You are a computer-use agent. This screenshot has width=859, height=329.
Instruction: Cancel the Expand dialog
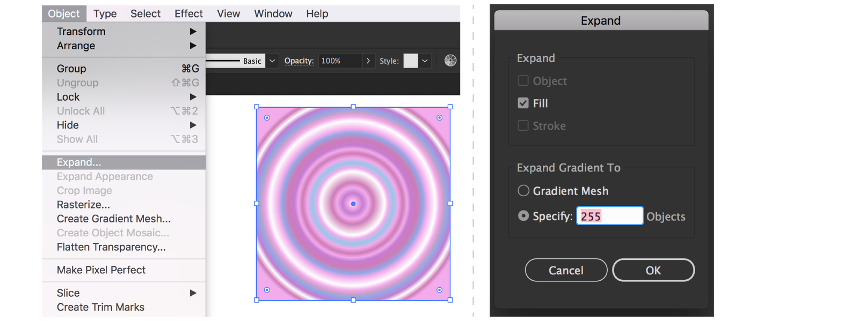click(566, 270)
